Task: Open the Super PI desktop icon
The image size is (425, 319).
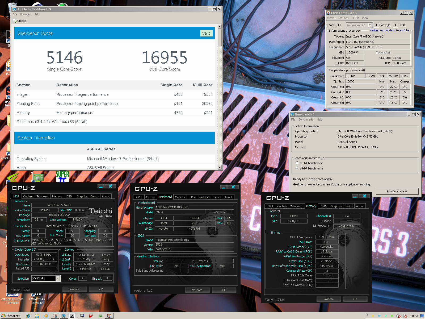Action: (62, 176)
